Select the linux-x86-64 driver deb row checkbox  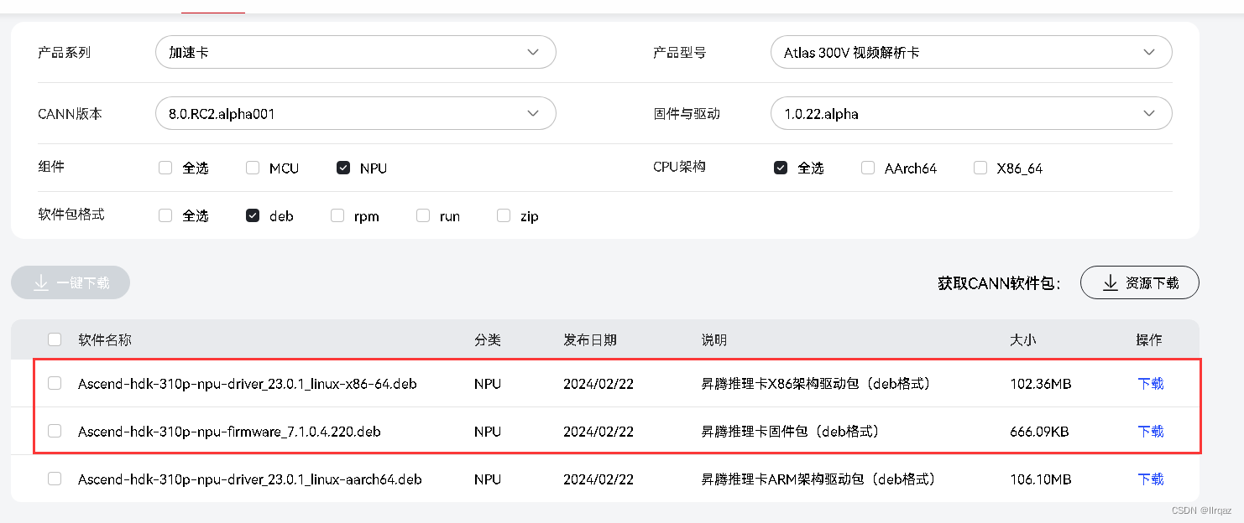pos(55,383)
